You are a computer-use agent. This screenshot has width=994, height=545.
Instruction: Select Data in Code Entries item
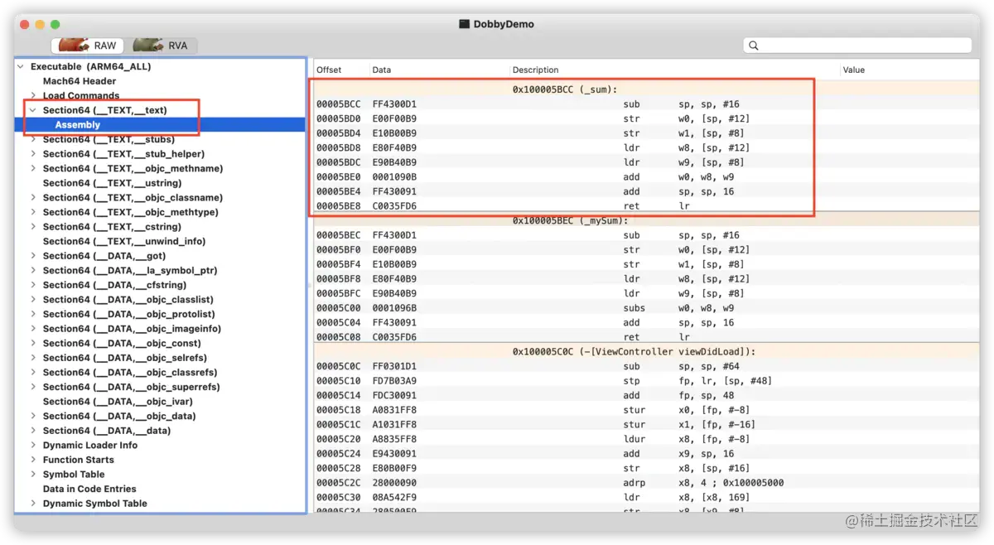click(89, 490)
